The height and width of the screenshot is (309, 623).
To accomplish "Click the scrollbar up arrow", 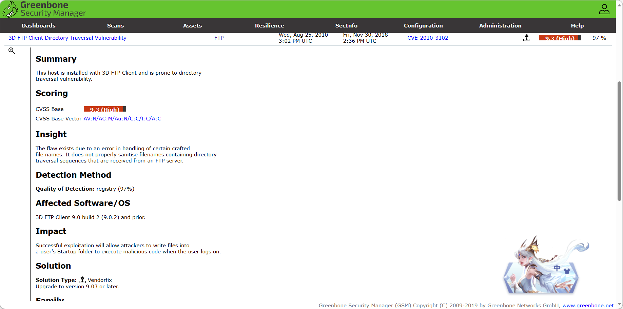I will point(619,5).
